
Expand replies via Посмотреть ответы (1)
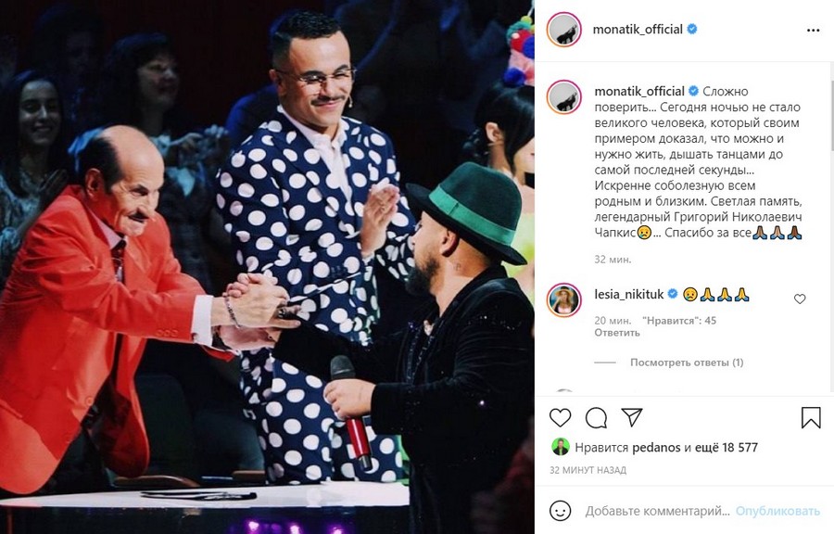pyautogui.click(x=687, y=362)
